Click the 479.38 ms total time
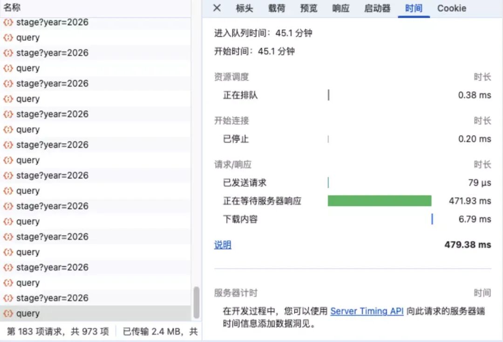Screen dimensions: 503x342 pyautogui.click(x=468, y=245)
